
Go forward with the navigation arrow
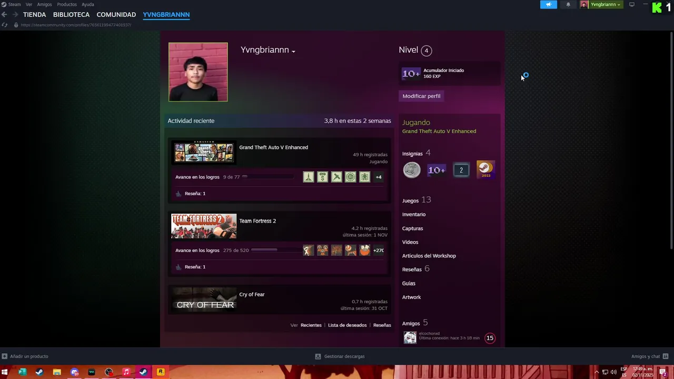pyautogui.click(x=14, y=15)
